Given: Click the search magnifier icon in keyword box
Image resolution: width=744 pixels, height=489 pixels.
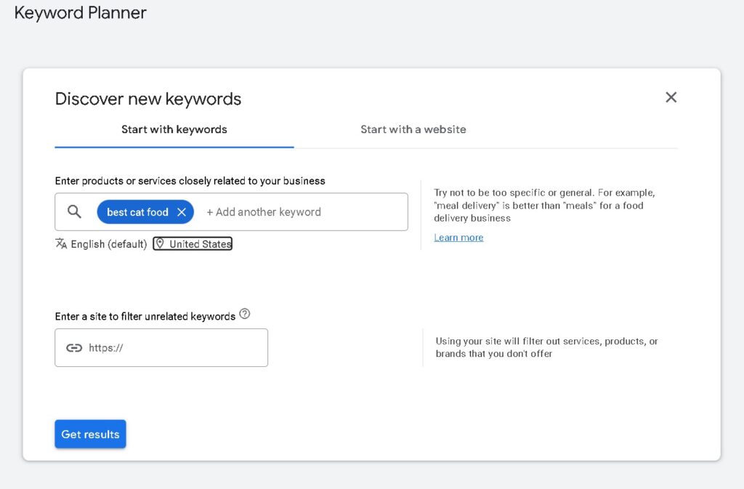Looking at the screenshot, I should coord(74,211).
